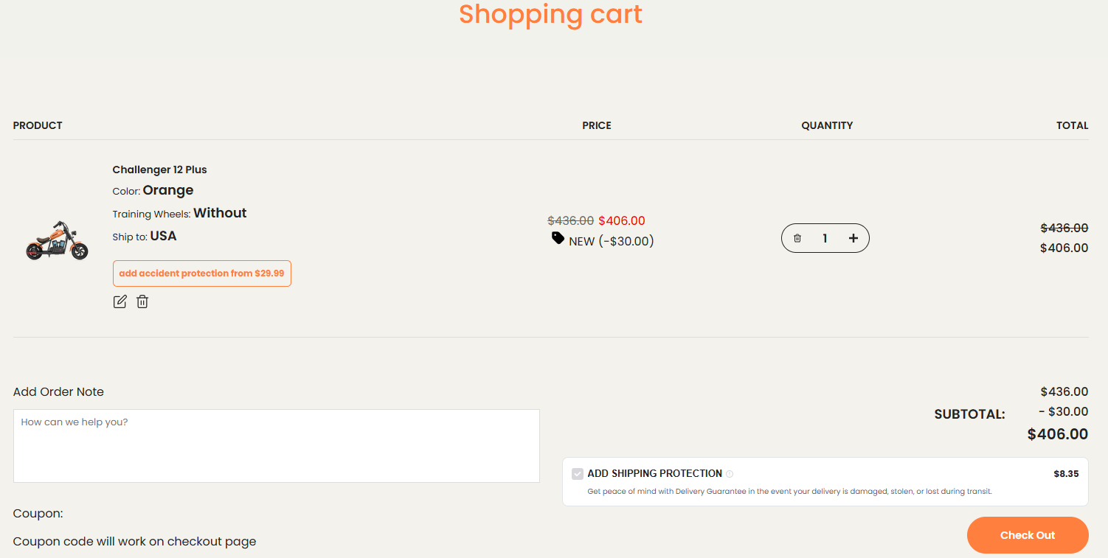Click the quantity number 1 field
1108x558 pixels.
click(x=825, y=238)
